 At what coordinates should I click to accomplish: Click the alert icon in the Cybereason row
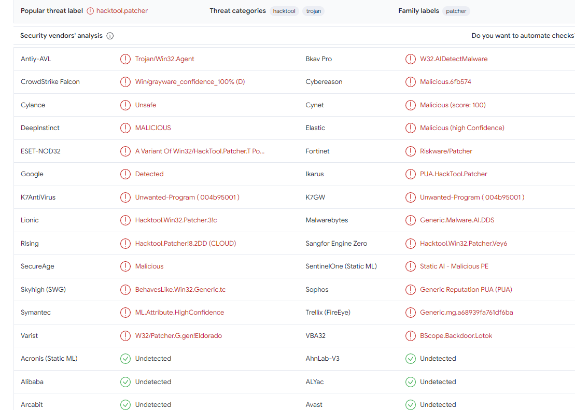[410, 82]
